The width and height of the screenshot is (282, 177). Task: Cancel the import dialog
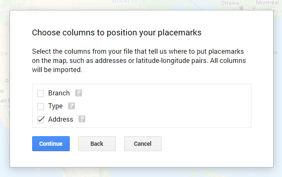point(143,144)
